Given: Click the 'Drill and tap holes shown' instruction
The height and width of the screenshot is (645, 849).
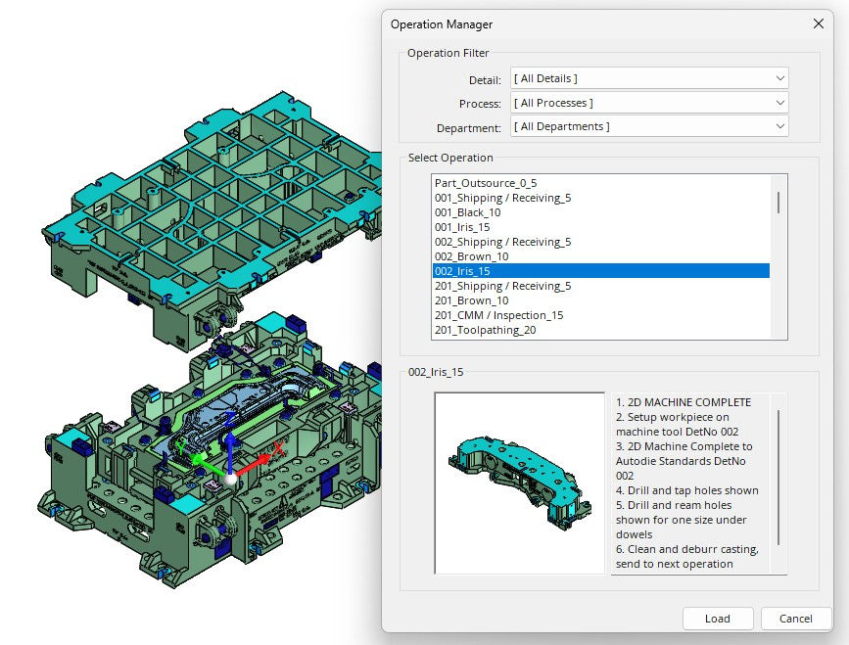Looking at the screenshot, I should click(x=687, y=490).
